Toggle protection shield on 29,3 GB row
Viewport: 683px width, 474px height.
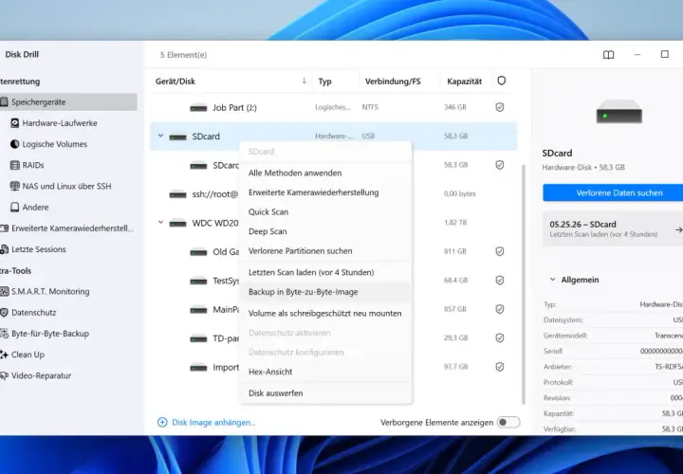click(500, 337)
